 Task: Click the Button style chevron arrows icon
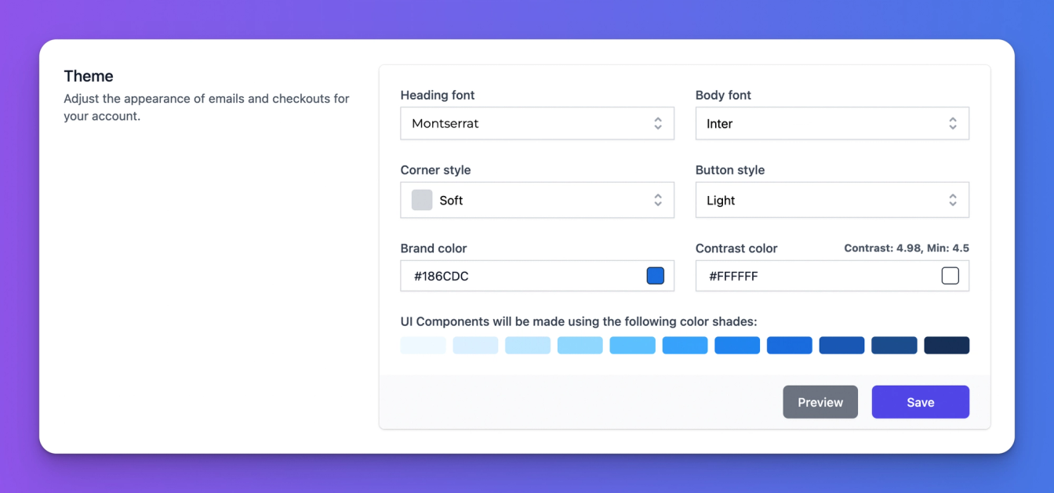coord(953,201)
